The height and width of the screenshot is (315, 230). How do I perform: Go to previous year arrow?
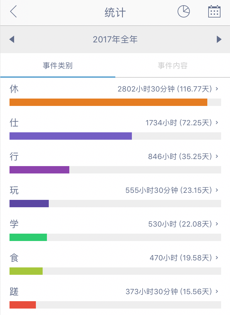pyautogui.click(x=12, y=39)
